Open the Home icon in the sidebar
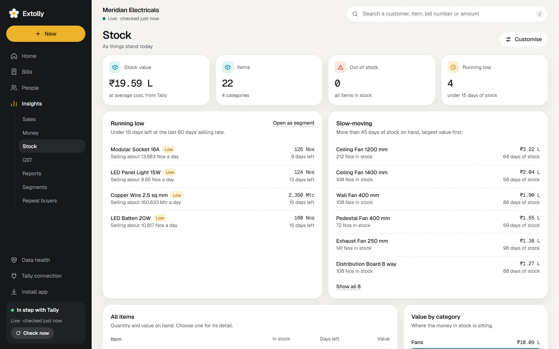 [14, 56]
